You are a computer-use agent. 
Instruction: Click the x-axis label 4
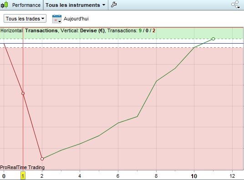point(80,176)
